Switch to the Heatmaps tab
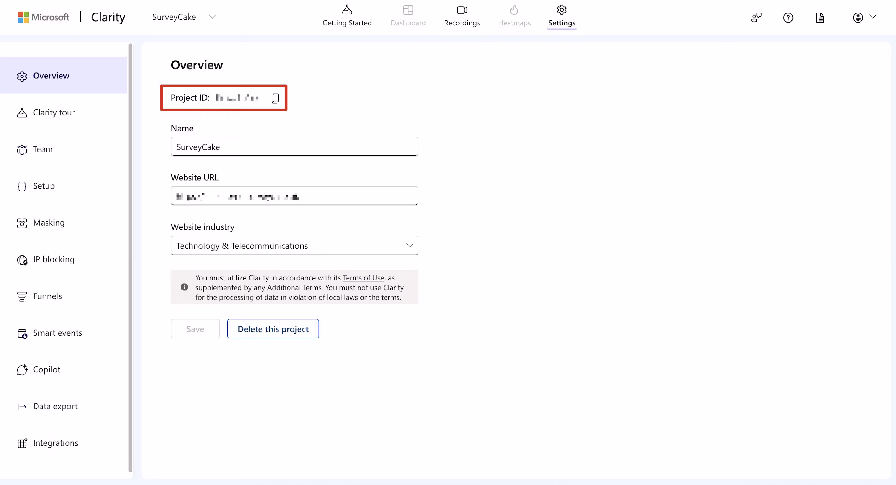This screenshot has width=896, height=485. (514, 16)
